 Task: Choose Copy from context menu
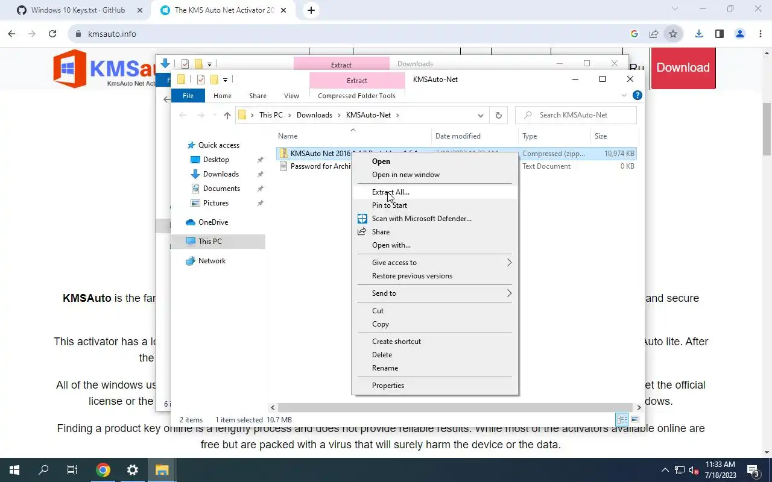point(380,324)
